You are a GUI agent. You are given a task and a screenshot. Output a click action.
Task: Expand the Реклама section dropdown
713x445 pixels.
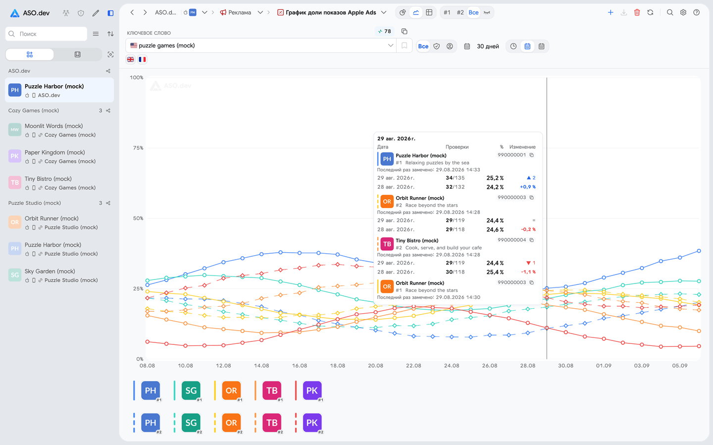(260, 12)
